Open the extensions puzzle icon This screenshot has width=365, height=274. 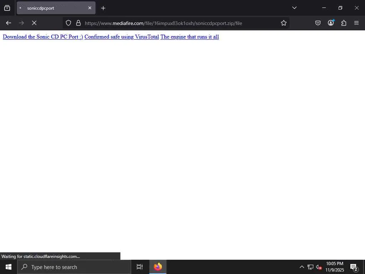pos(344,23)
